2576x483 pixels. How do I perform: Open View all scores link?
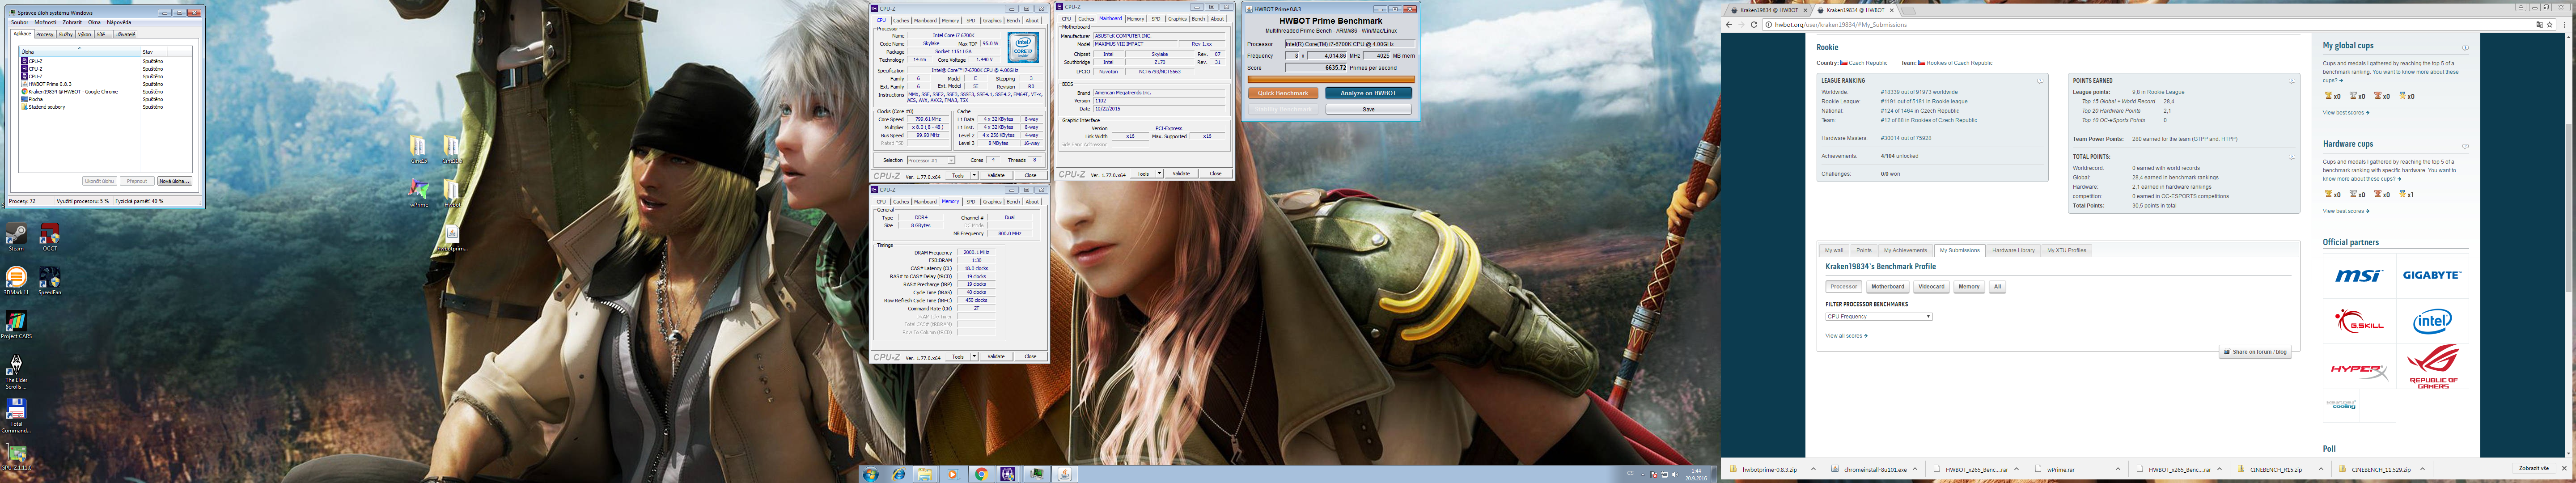[1846, 336]
